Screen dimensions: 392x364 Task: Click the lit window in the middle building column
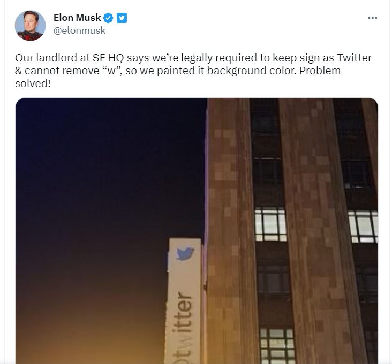[270, 224]
